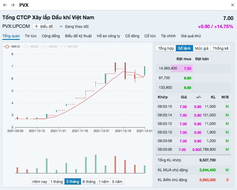237x190 pixels.
Task: Click the 7.00 bid price row
Action: (x=193, y=68)
